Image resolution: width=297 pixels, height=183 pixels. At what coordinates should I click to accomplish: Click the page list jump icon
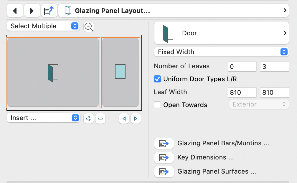point(49,11)
